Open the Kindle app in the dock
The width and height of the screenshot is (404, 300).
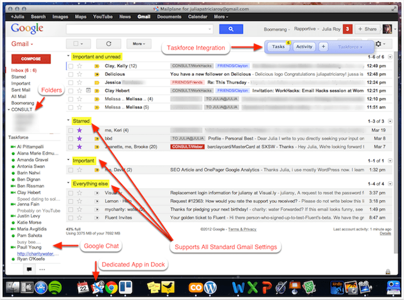[337, 287]
